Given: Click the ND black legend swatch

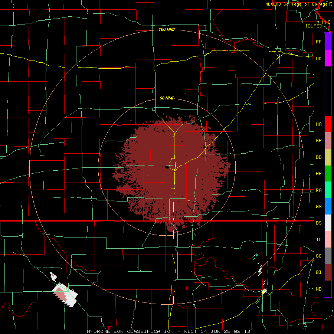Looking at the screenshot, I should click(x=328, y=289).
